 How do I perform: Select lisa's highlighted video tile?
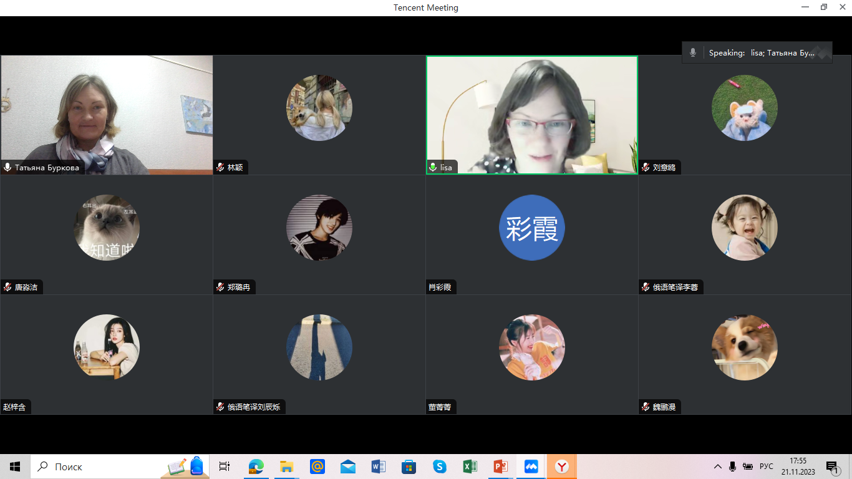click(x=531, y=115)
